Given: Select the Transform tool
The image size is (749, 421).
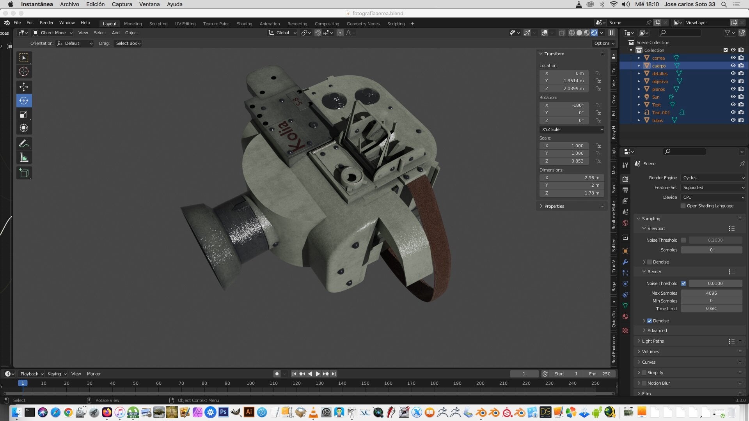Looking at the screenshot, I should coord(24,128).
